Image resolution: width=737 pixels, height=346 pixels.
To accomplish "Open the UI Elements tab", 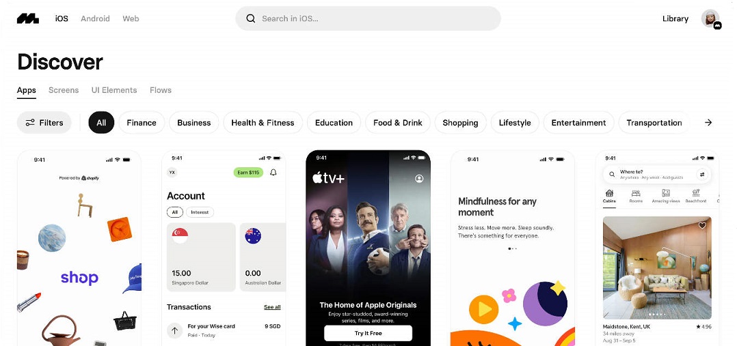I will click(x=114, y=90).
